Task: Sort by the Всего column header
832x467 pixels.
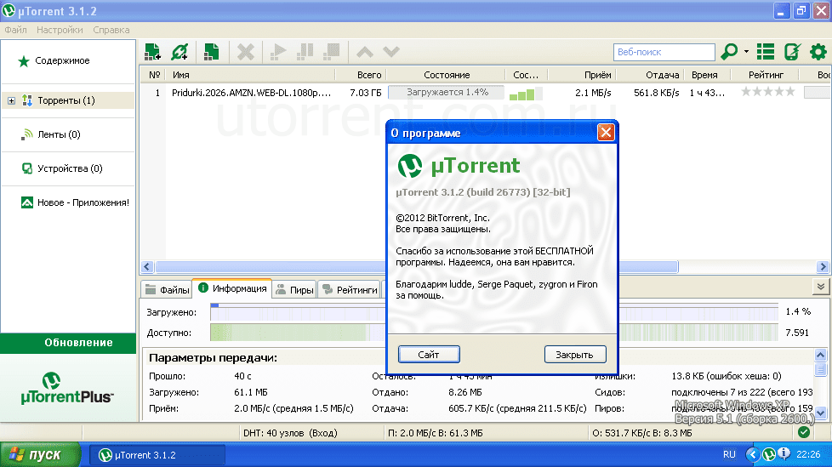Action: pos(360,75)
